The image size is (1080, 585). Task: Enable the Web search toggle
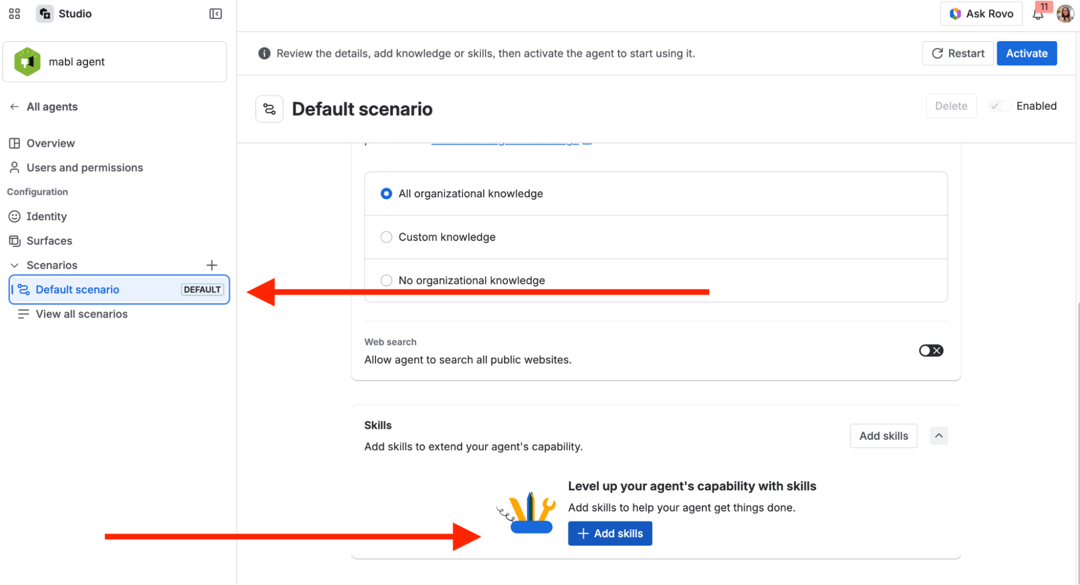pyautogui.click(x=931, y=351)
